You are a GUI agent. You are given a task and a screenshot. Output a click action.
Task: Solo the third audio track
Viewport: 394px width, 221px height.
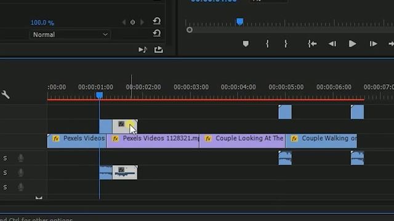[x=5, y=187]
